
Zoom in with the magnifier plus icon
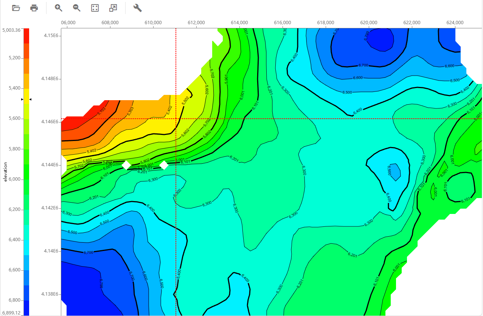[x=59, y=8]
